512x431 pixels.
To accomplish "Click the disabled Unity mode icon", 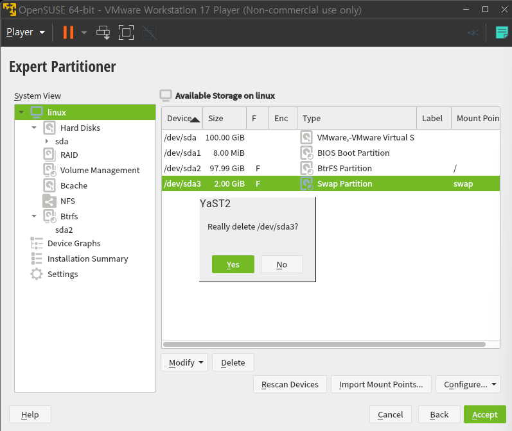I will [150, 32].
